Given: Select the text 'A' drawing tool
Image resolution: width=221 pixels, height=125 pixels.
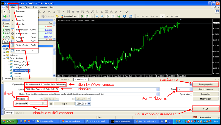Looking at the screenshot, I should pyautogui.click(x=63, y=12).
